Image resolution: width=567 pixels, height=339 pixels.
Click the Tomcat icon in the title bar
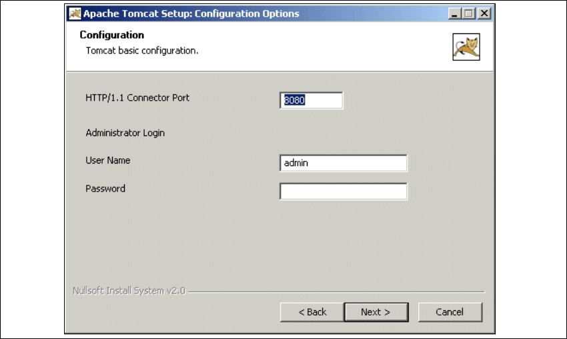[75, 13]
